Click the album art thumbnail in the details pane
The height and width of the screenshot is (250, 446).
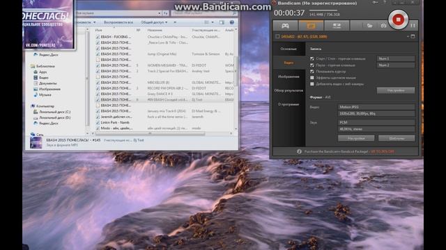point(36,142)
